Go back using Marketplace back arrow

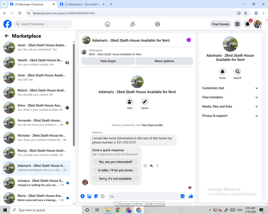[x=6, y=36]
